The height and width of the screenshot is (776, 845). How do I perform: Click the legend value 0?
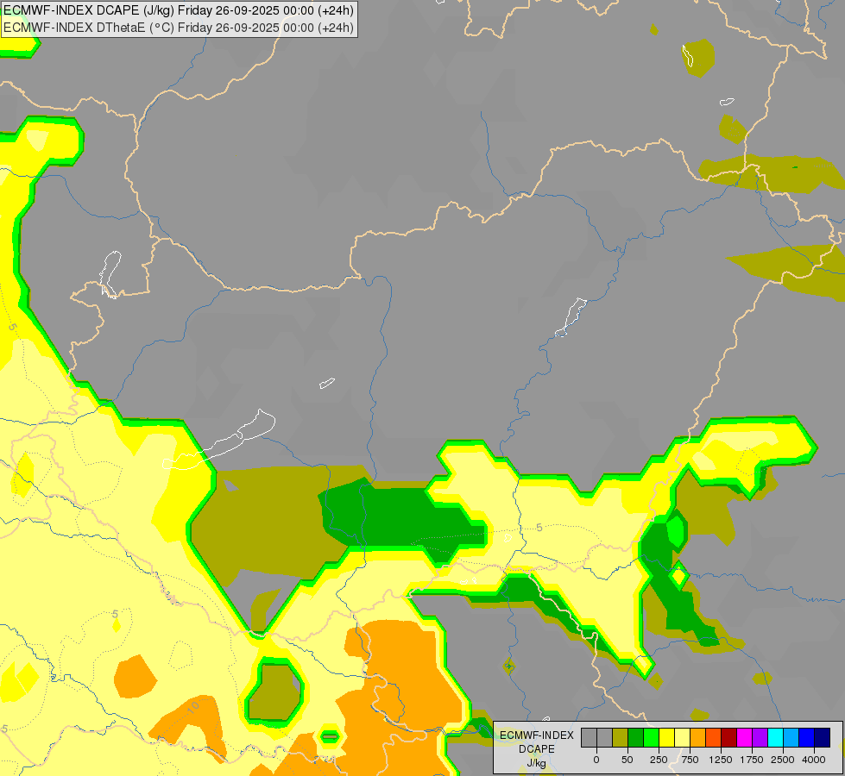(596, 760)
